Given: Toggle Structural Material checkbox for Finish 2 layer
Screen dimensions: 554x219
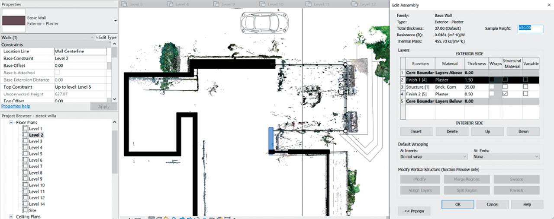Looking at the screenshot, I should pos(505,94).
